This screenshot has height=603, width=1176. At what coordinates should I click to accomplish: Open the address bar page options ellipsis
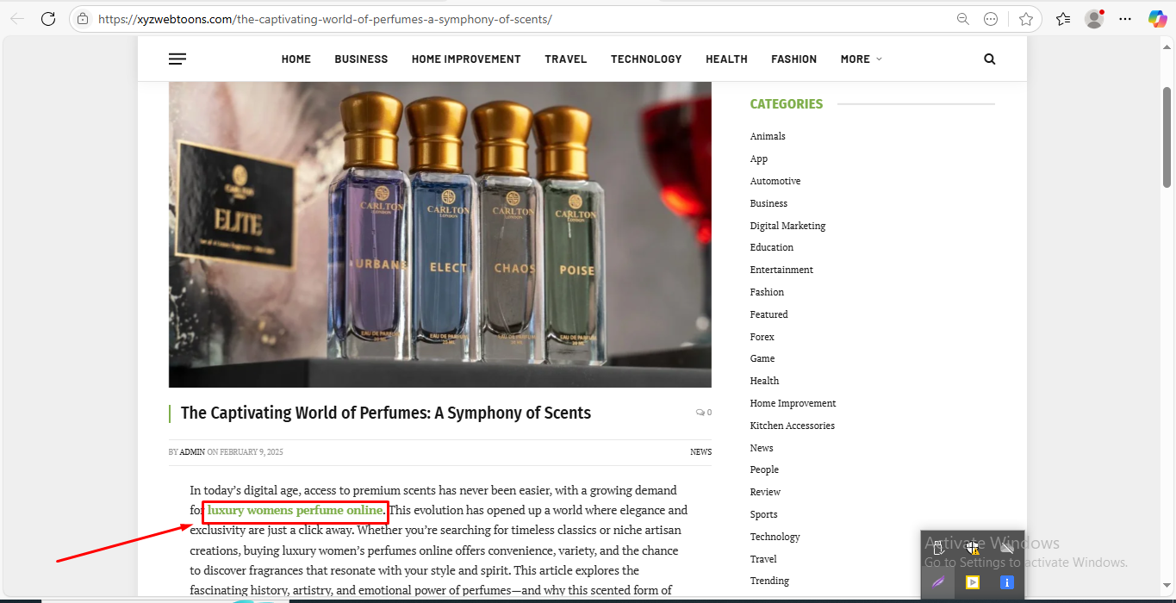pos(991,19)
